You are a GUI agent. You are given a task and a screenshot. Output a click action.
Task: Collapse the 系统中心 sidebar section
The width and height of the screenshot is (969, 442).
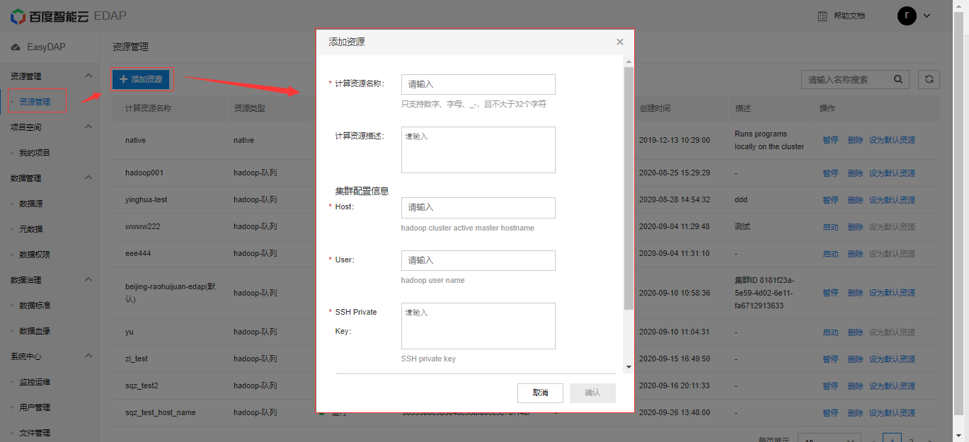[x=88, y=356]
